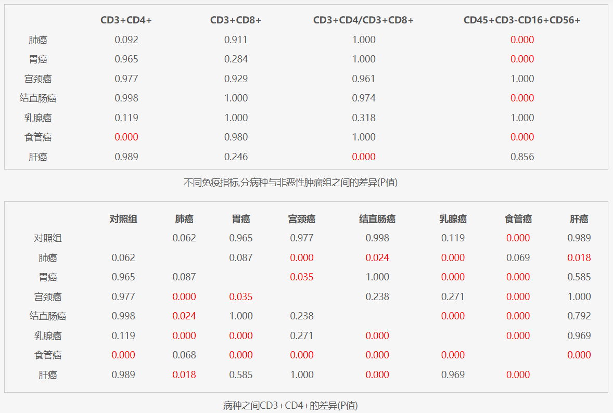Viewport: 613px width, 413px height.
Task: Select the 0.238 value under the 结直肠癌 column
Action: click(377, 296)
